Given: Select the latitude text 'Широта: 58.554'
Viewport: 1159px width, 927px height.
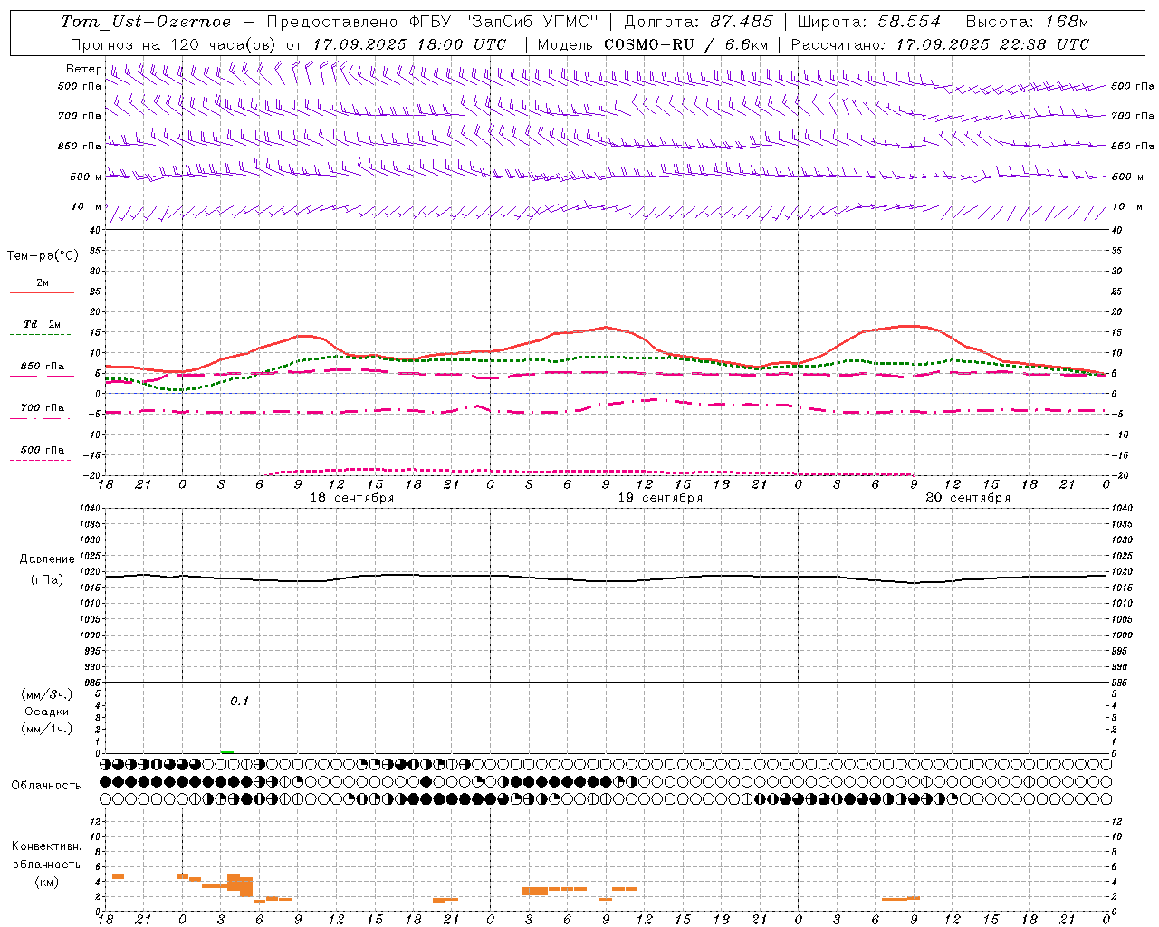Looking at the screenshot, I should point(869,22).
